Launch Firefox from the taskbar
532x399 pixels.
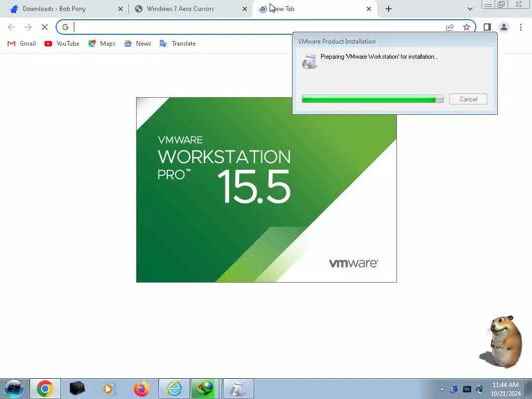click(141, 389)
